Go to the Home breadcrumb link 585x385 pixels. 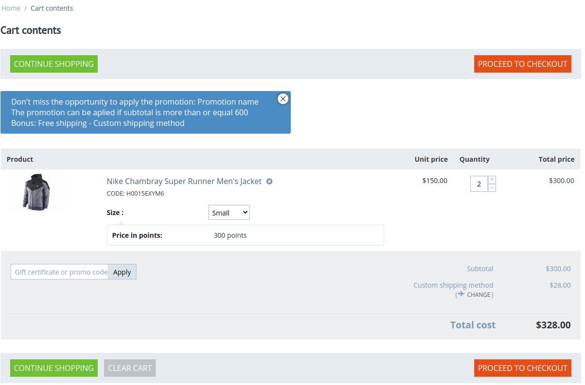click(11, 8)
